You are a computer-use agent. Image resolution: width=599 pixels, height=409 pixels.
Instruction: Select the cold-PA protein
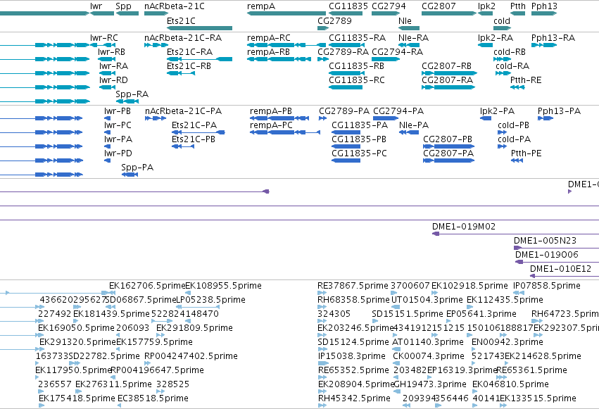click(x=502, y=146)
